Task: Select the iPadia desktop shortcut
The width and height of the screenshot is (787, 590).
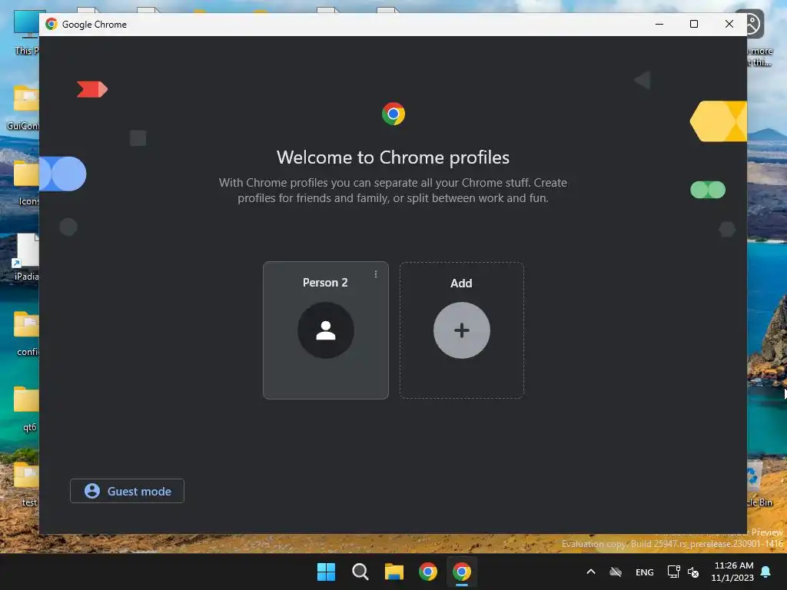Action: [x=26, y=257]
